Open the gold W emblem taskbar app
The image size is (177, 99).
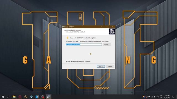click(26, 97)
